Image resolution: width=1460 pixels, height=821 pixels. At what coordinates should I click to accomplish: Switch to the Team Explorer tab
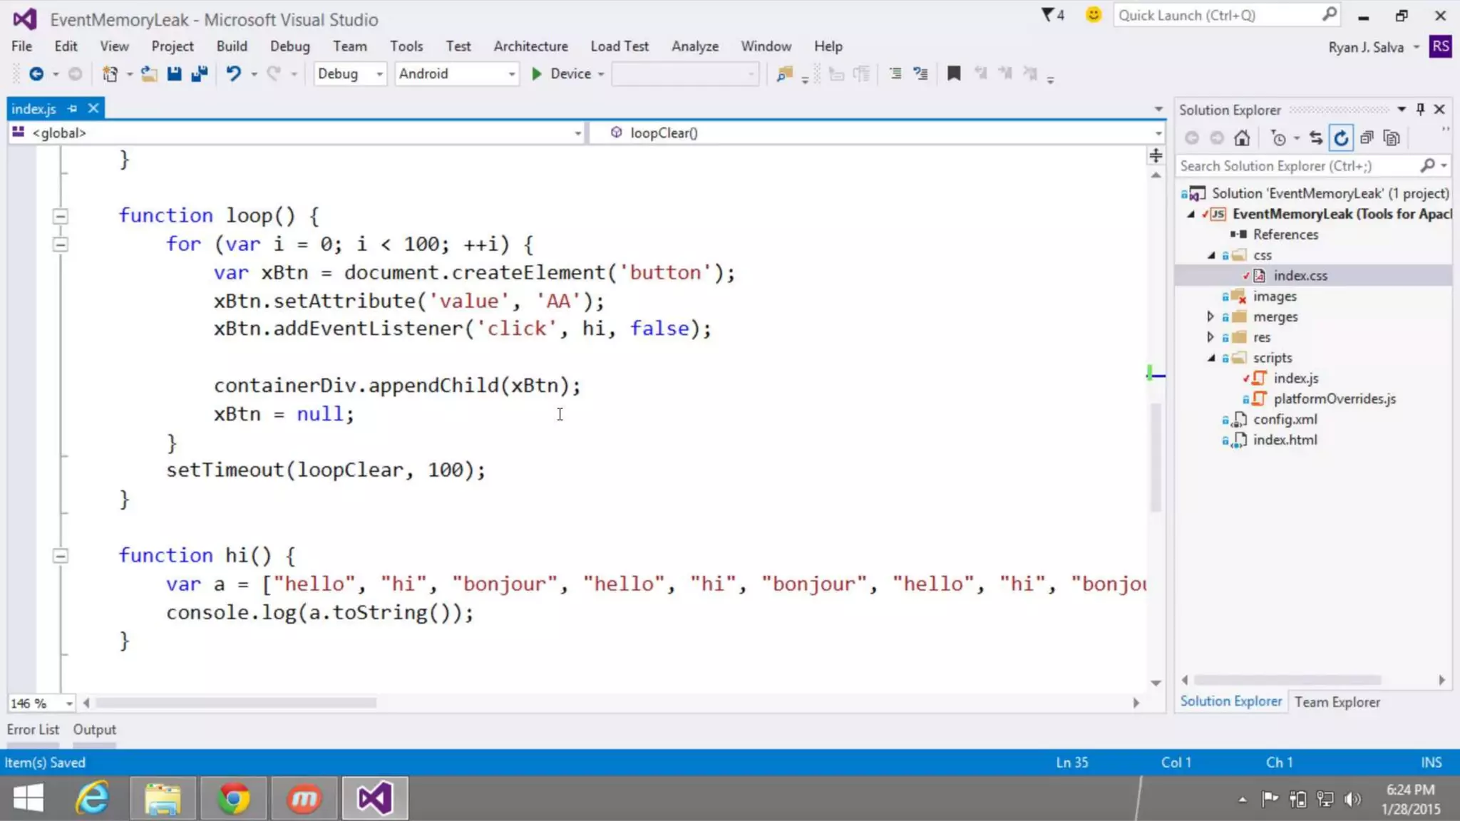(1337, 702)
